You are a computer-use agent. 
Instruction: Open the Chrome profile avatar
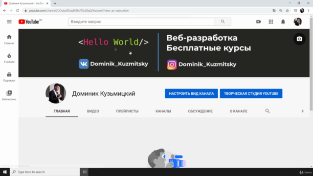(x=302, y=11)
